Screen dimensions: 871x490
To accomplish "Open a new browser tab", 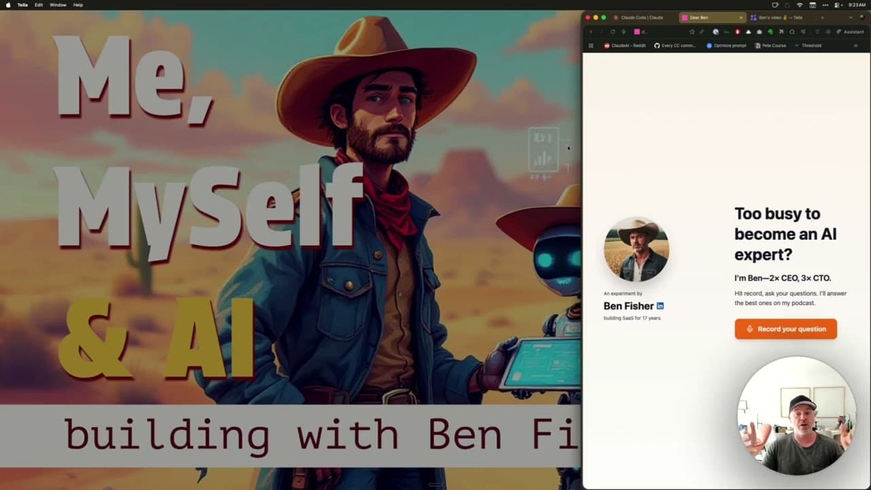I will 822,18.
